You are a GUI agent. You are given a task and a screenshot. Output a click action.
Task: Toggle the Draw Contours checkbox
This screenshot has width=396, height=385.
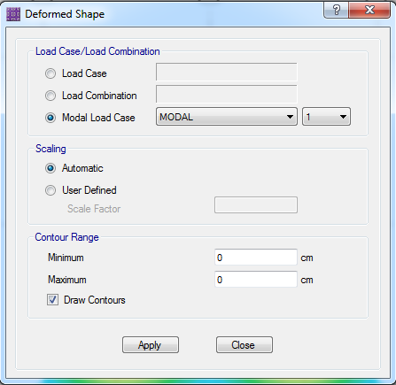(52, 300)
